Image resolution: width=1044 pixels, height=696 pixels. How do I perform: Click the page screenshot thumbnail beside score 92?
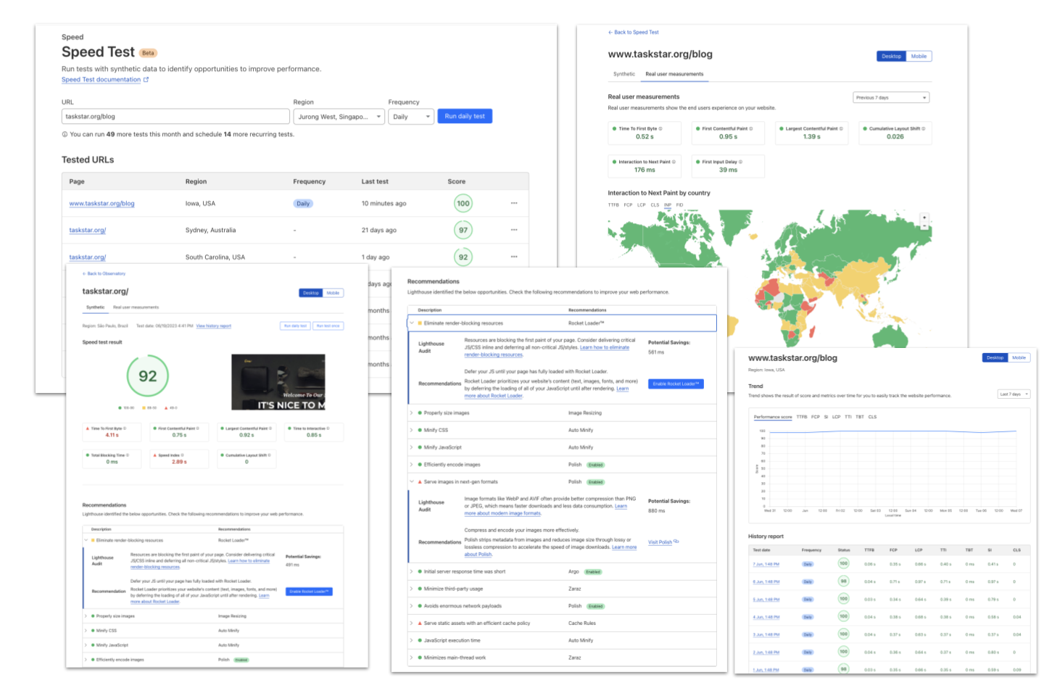point(278,382)
